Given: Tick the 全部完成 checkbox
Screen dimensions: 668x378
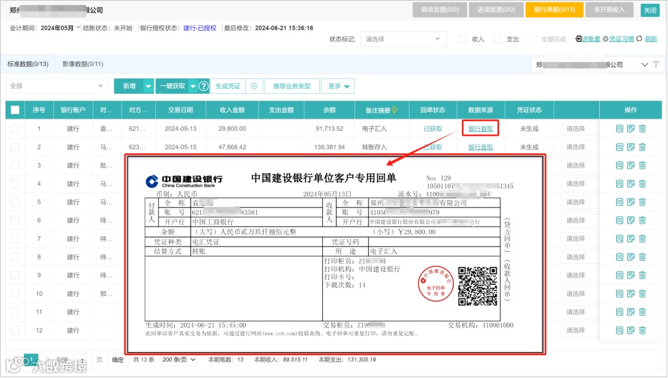Looking at the screenshot, I should [x=532, y=39].
